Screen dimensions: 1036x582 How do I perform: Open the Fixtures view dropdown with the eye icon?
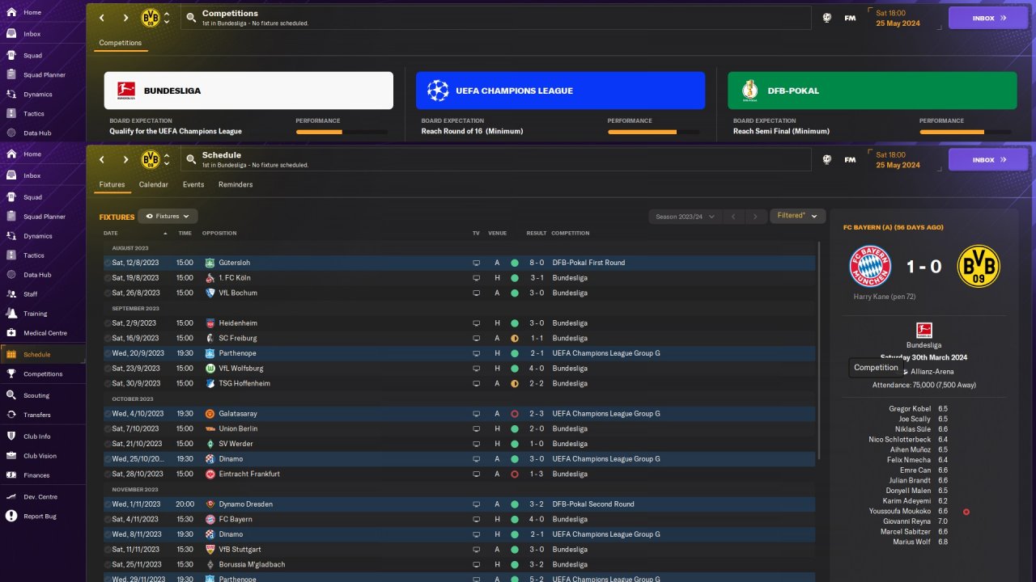[x=168, y=217]
